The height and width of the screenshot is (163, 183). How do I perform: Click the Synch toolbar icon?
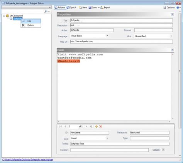68,8
